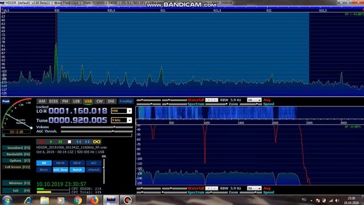Click the LO frequency display 0001.160.018

pos(78,111)
